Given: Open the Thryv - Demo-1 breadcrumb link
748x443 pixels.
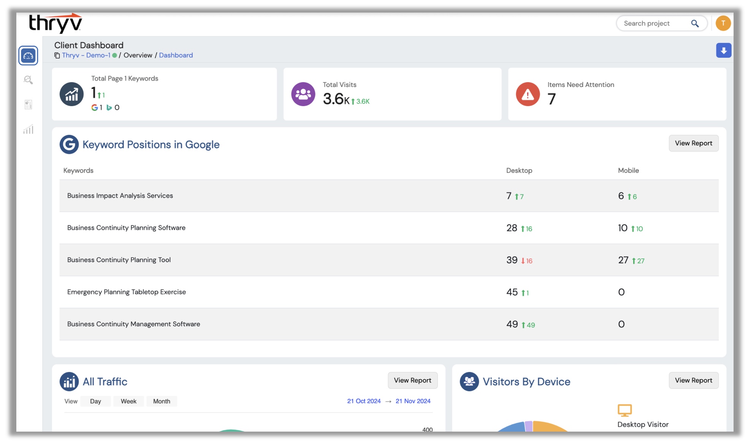Looking at the screenshot, I should [86, 55].
